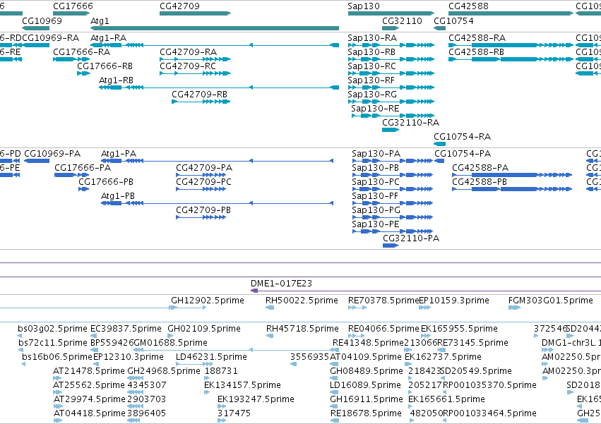Open transcript CG17666-RB
The image size is (601, 424).
pyautogui.click(x=83, y=73)
